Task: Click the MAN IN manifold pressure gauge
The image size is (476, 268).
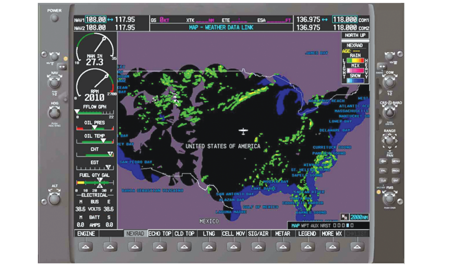Action: [x=95, y=50]
